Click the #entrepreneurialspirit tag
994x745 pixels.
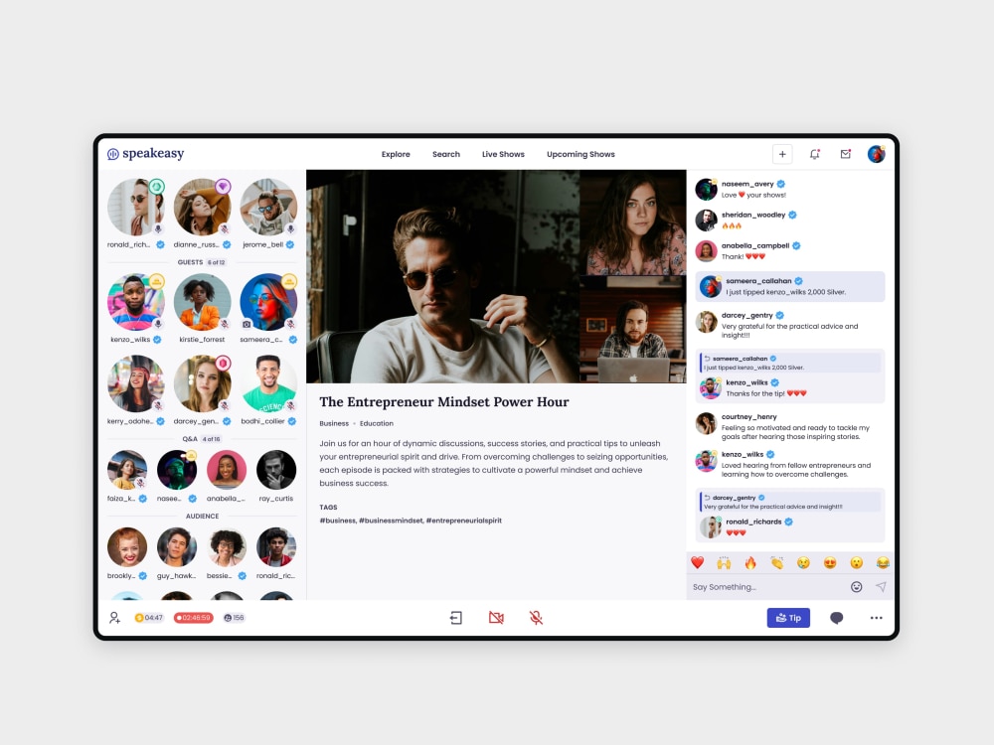[x=464, y=521]
